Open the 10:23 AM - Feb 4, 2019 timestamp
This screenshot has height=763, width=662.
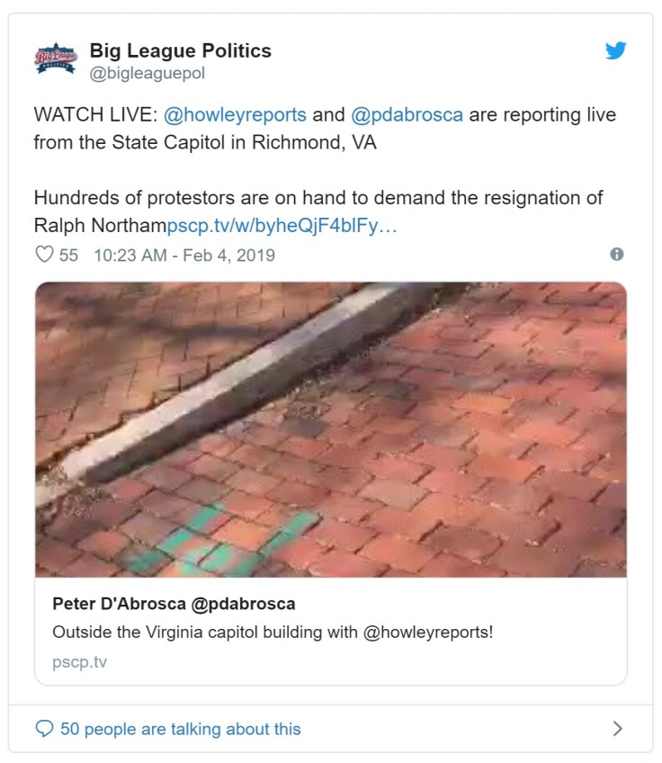click(184, 255)
